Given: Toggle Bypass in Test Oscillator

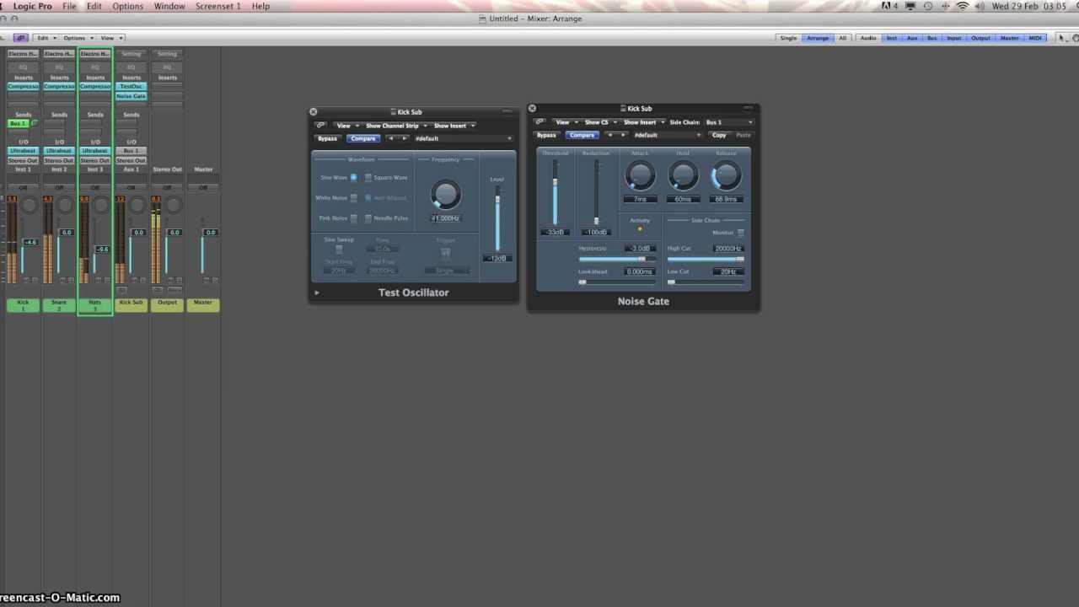Looking at the screenshot, I should 327,138.
